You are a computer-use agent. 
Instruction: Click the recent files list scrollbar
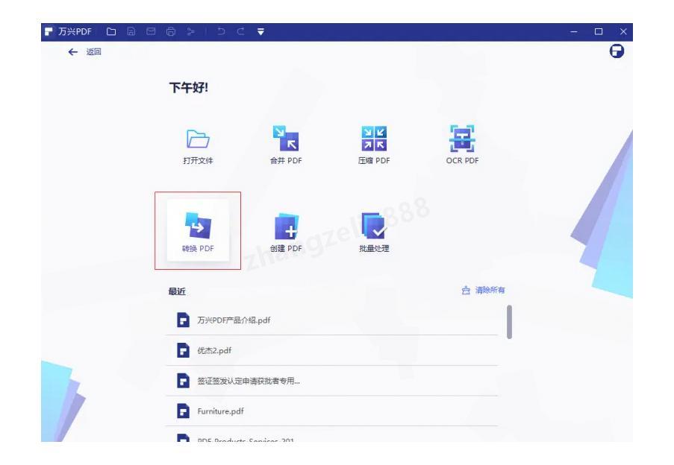[x=509, y=322]
